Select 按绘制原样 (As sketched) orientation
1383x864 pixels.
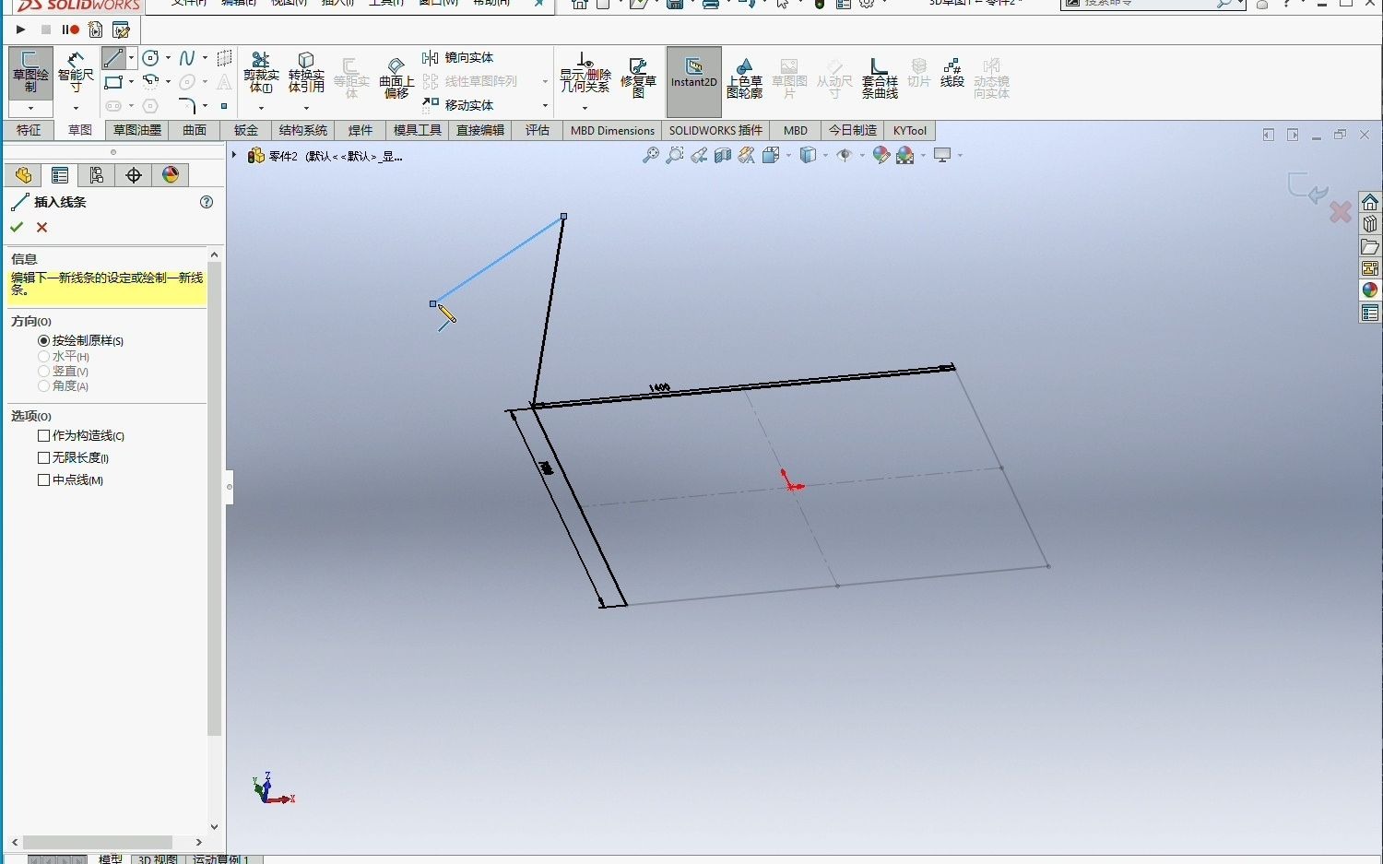(81, 341)
